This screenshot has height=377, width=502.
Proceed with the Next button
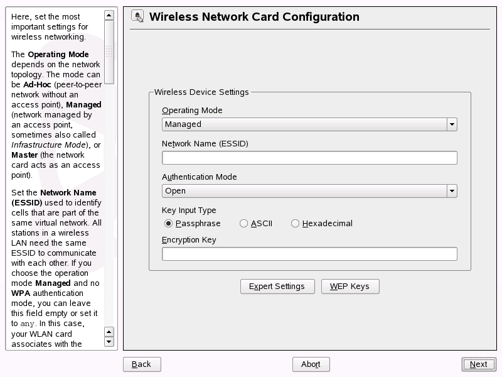[478, 364]
